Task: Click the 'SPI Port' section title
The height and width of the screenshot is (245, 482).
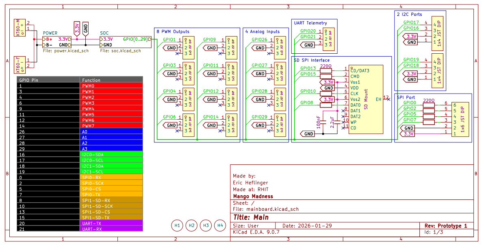Action: click(406, 97)
